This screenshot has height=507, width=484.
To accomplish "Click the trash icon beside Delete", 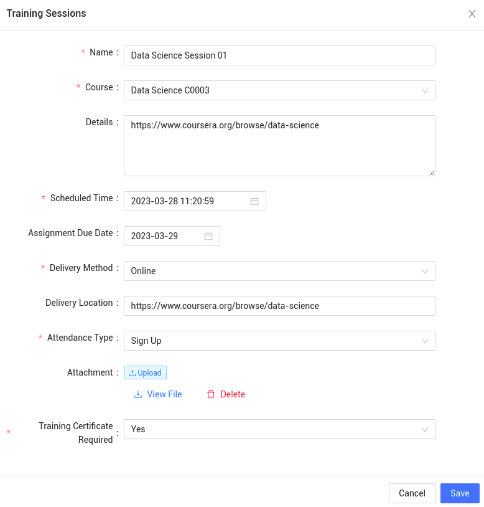I will [x=211, y=394].
